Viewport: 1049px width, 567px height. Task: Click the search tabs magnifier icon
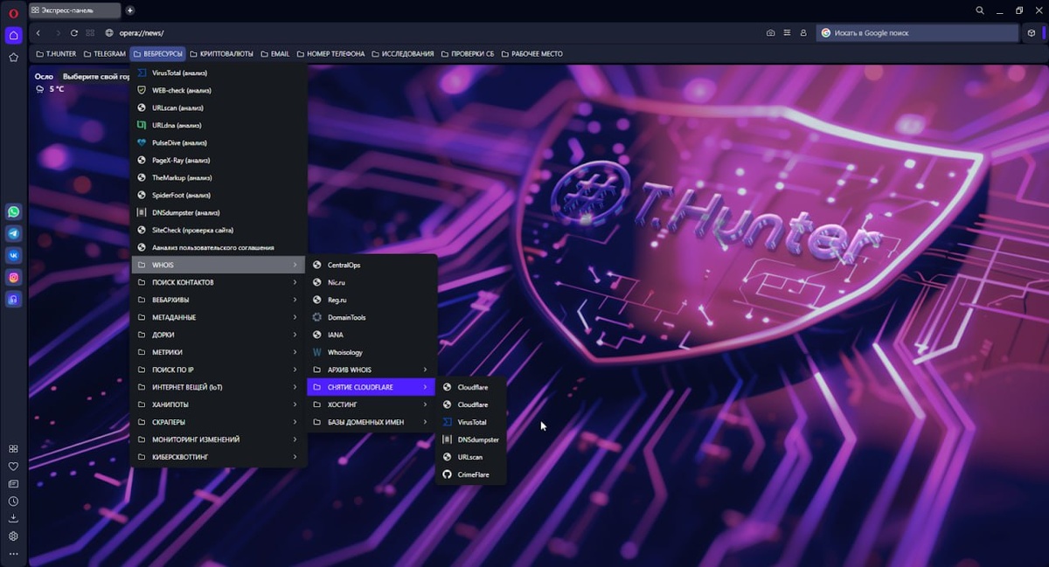pyautogui.click(x=980, y=10)
